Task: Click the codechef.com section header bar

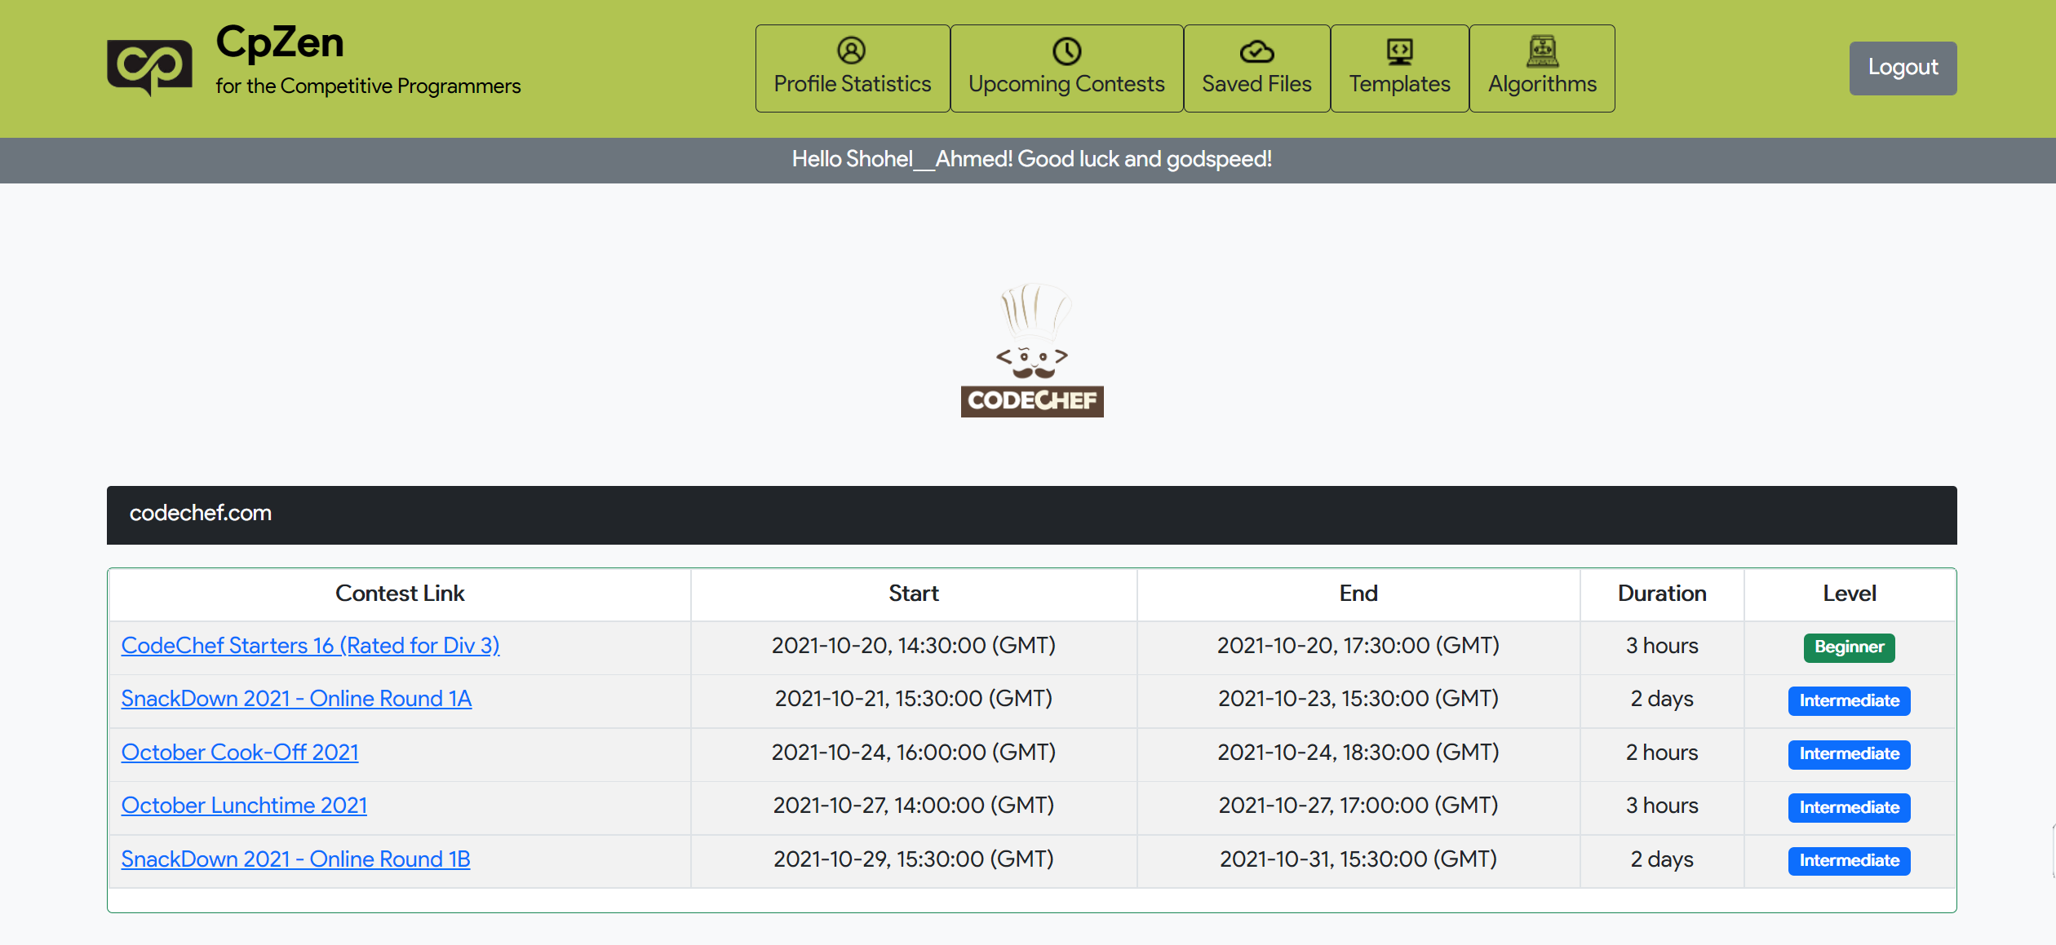Action: tap(1031, 514)
